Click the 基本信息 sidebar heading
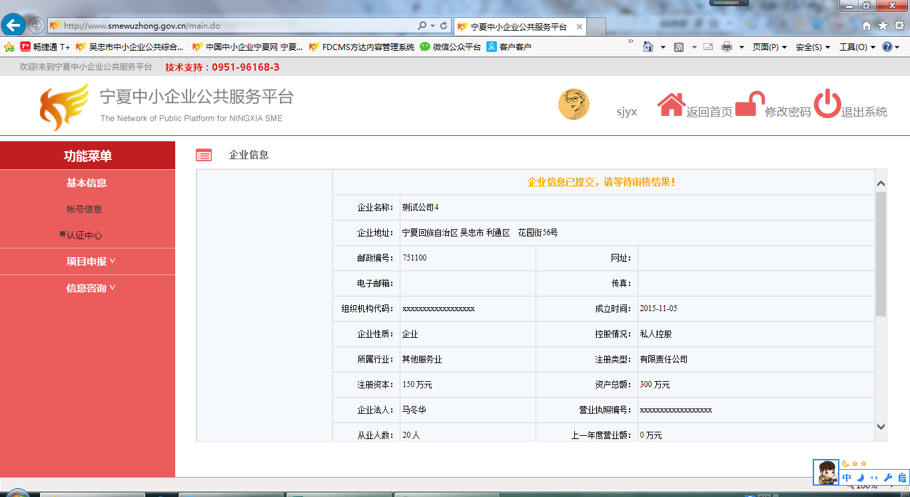The width and height of the screenshot is (910, 497). [x=87, y=183]
